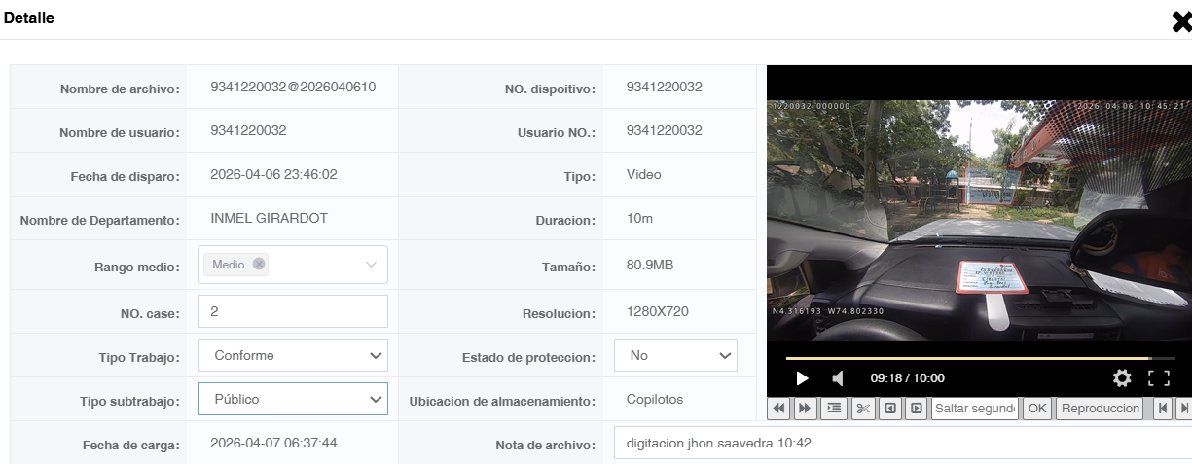Play the video
The height and width of the screenshot is (465, 1192).
803,378
